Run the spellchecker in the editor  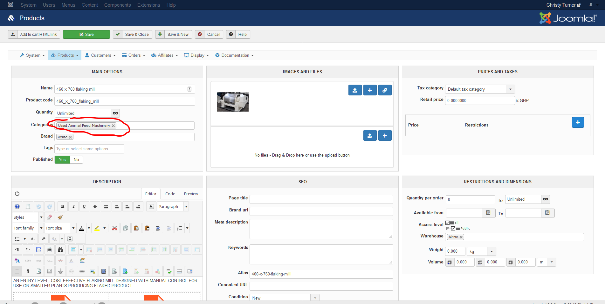(169, 271)
